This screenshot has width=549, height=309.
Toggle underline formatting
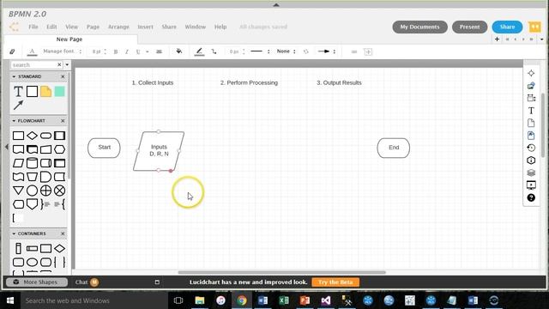coord(138,51)
